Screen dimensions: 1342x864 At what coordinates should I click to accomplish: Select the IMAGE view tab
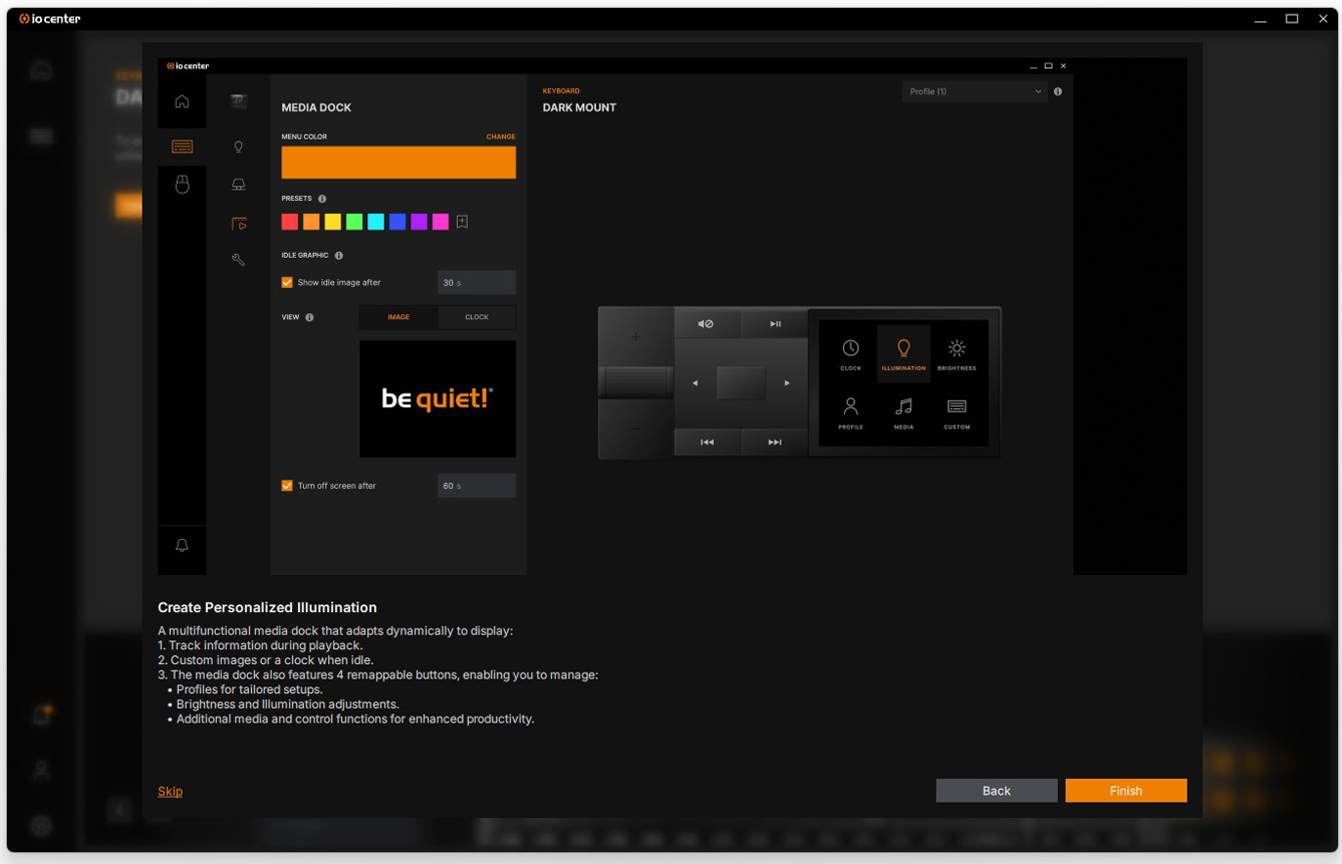tap(398, 317)
